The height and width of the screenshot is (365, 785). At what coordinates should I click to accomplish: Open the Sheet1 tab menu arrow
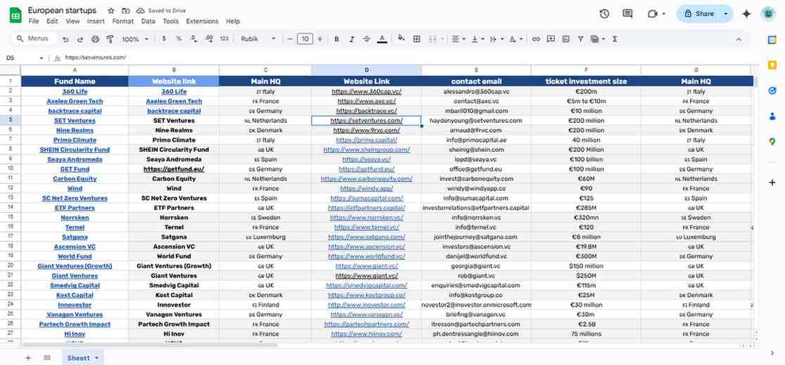(96, 358)
